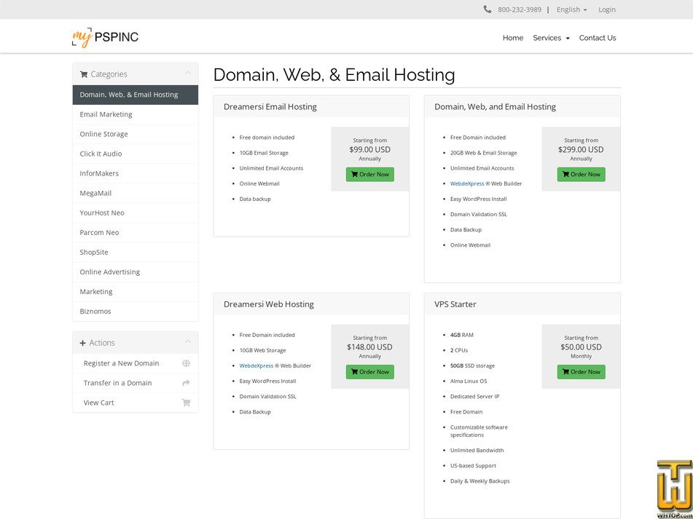Click the 'Daily & Weekly Backups' feature text

pyautogui.click(x=480, y=481)
